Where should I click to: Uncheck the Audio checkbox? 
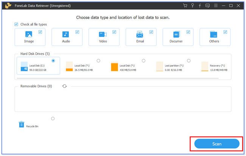point(77,32)
